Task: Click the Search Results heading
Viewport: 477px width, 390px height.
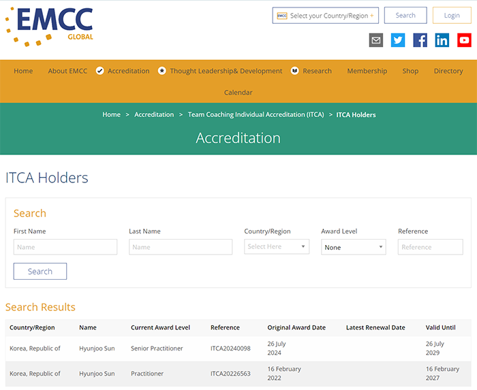Action: coord(40,307)
